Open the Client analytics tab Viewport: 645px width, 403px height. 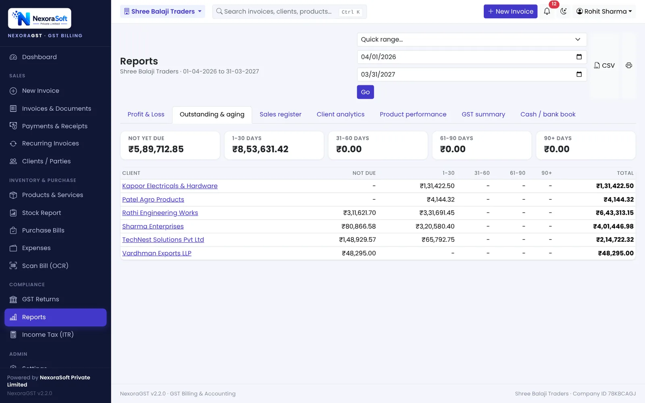341,114
